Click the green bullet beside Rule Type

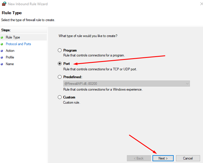(2, 37)
